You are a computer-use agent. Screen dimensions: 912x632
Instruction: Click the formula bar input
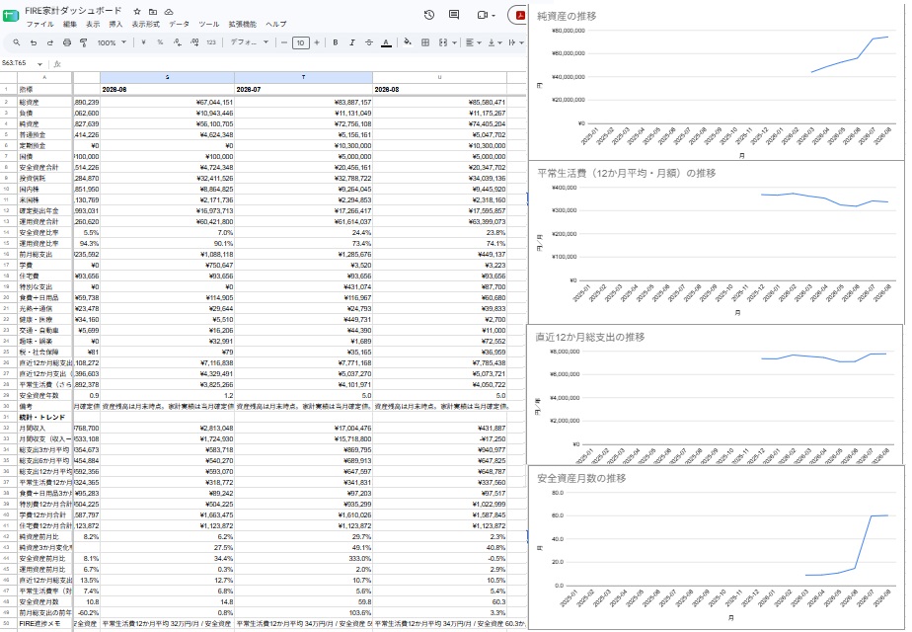point(292,64)
